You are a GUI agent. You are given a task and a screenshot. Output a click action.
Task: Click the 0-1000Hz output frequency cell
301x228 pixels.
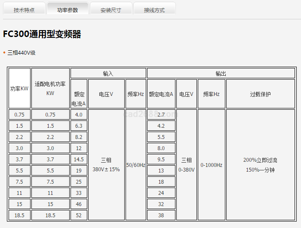(211, 165)
